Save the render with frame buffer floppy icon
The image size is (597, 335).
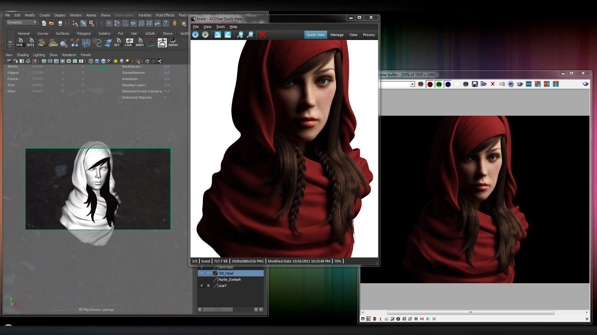475,84
